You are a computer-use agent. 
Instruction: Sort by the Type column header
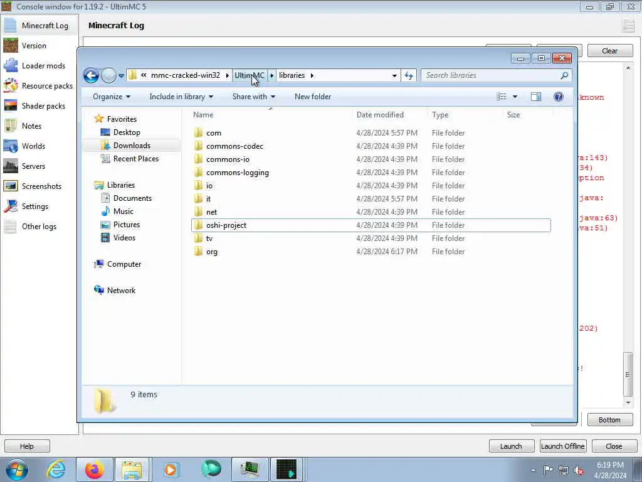(465, 115)
